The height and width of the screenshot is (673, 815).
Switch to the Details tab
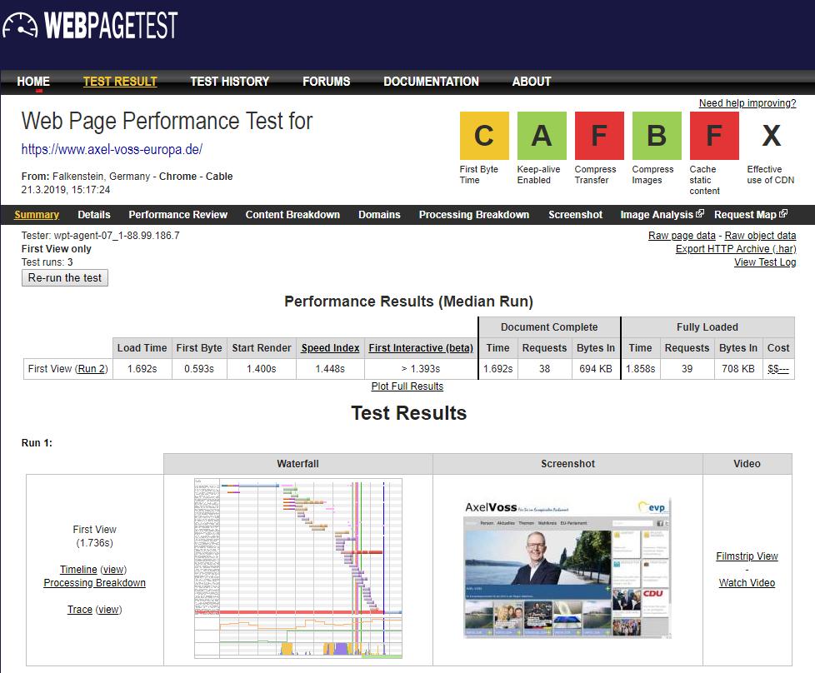pyautogui.click(x=94, y=215)
